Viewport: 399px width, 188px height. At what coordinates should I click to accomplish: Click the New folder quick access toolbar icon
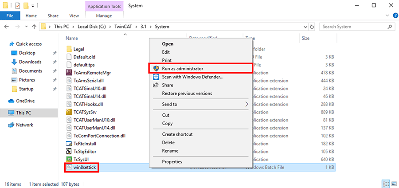(x=26, y=5)
